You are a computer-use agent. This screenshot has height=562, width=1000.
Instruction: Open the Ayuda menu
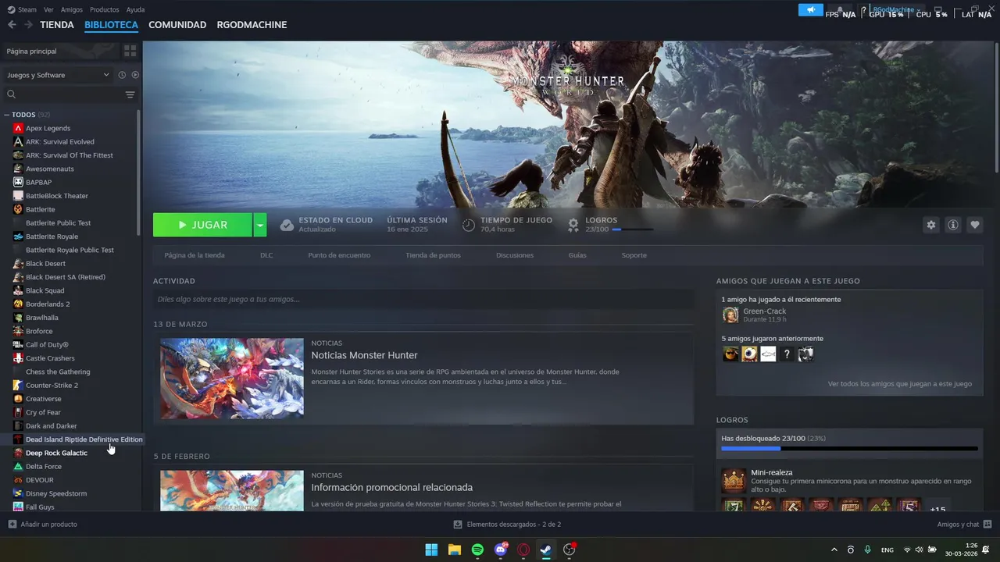coord(135,9)
